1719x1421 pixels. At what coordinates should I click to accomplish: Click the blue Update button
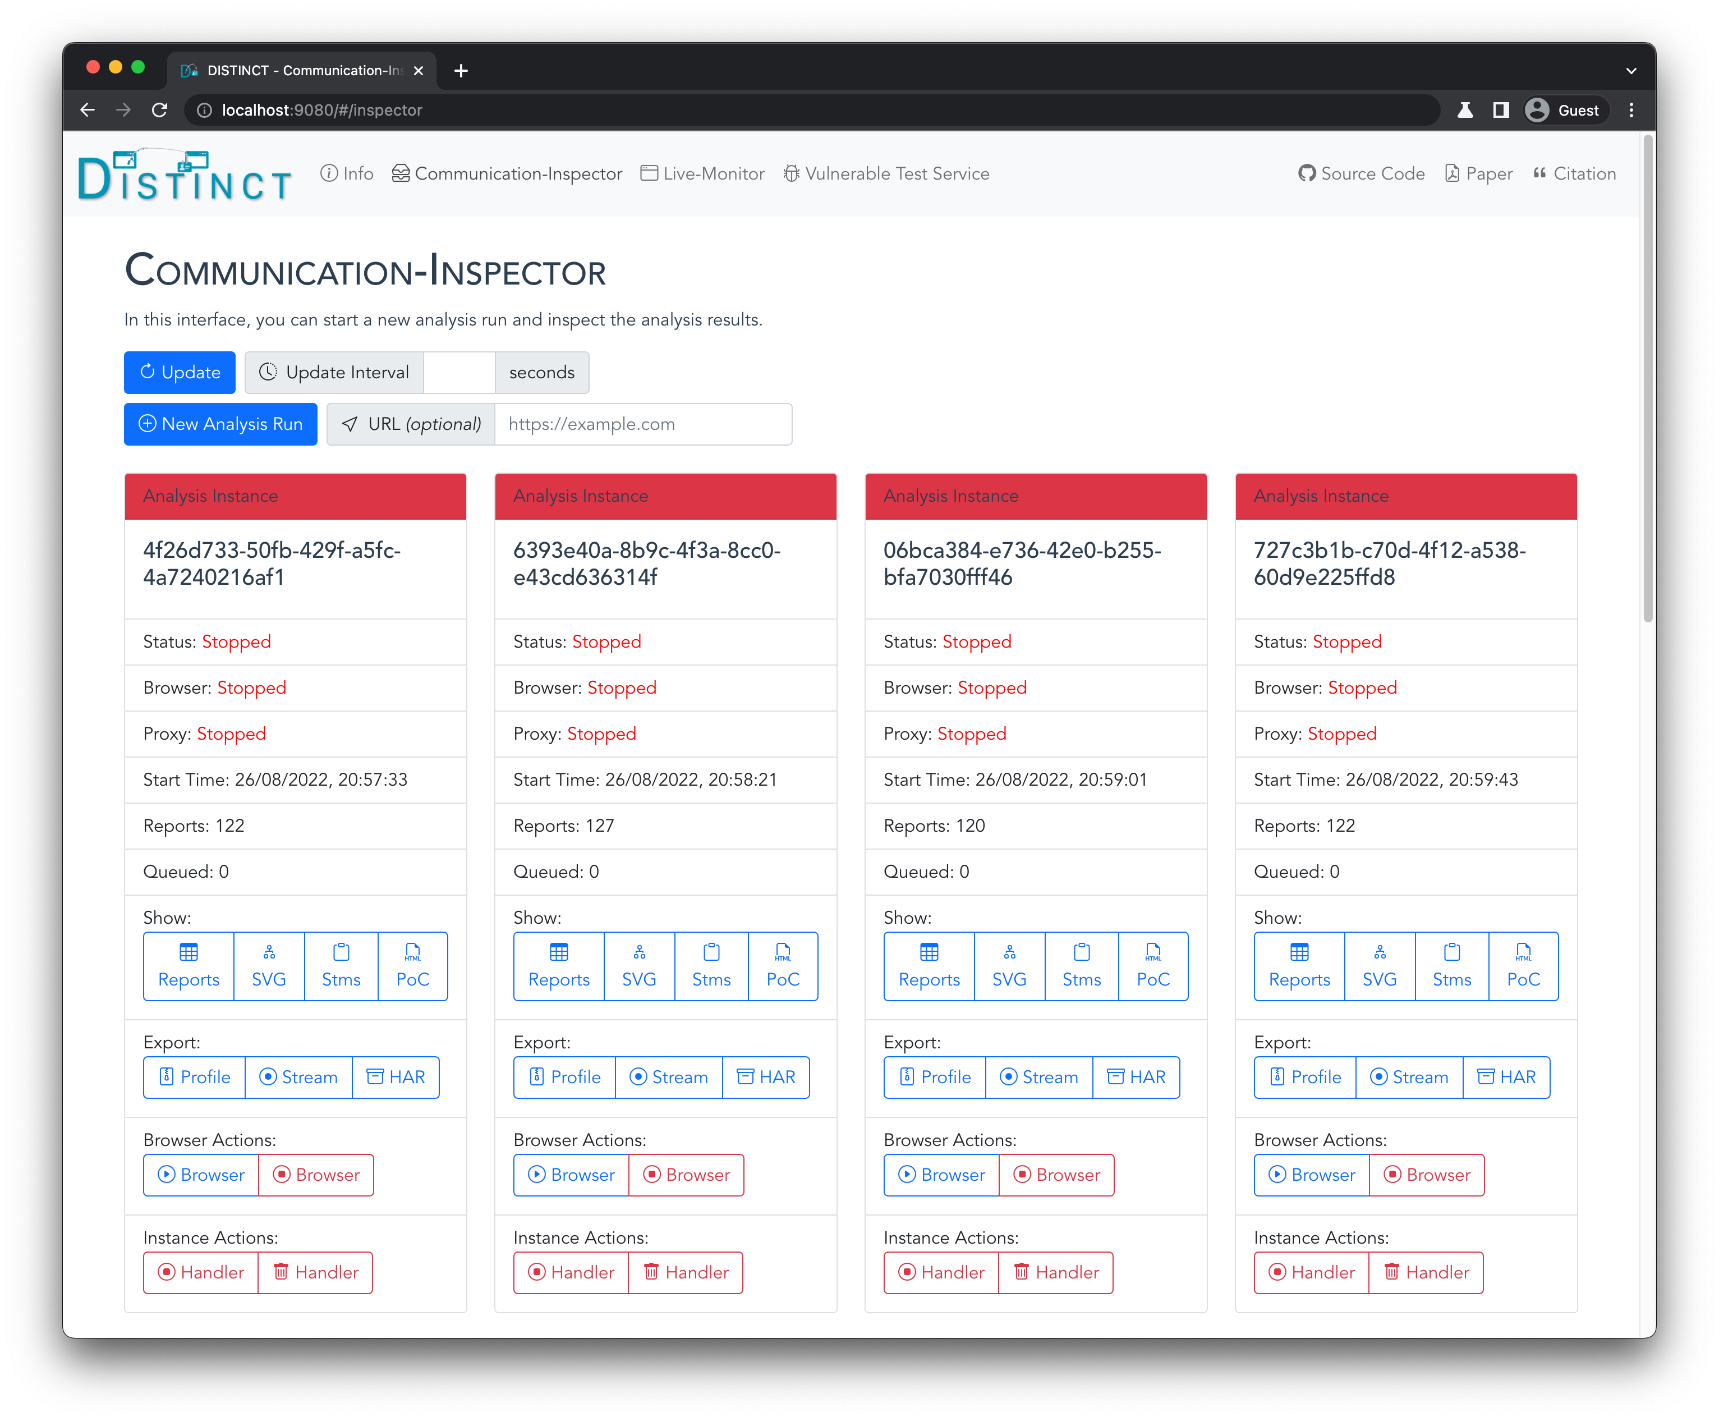tap(180, 373)
